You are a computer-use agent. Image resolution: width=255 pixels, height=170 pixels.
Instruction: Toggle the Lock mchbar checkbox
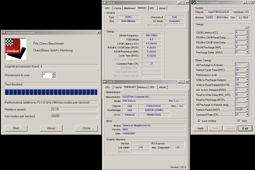(x=199, y=121)
